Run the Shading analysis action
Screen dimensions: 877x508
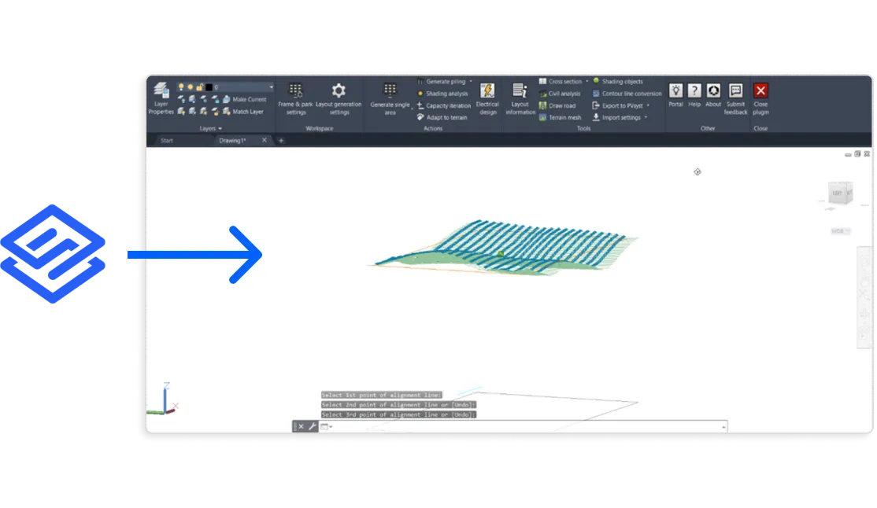tap(442, 94)
